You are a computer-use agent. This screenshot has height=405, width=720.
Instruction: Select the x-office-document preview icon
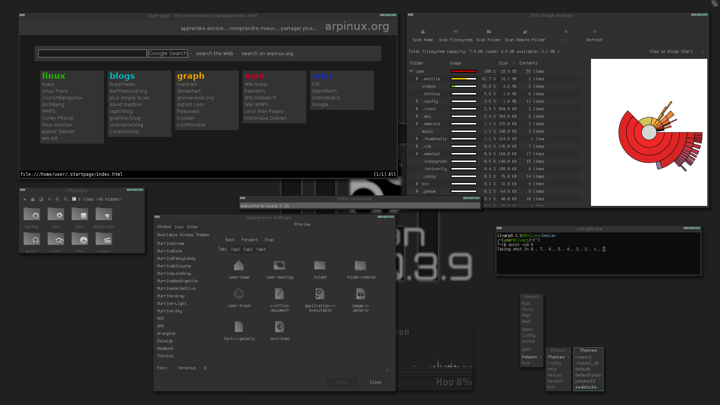click(279, 294)
